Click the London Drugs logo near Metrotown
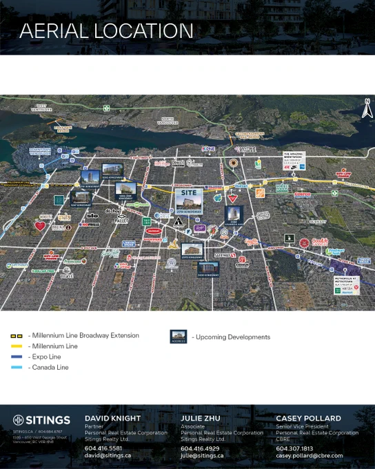The width and height of the screenshot is (375, 469). (363, 261)
